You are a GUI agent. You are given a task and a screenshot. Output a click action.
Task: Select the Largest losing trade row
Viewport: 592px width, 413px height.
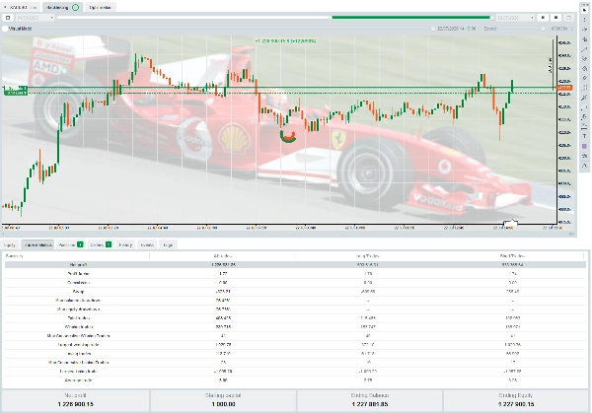295,372
